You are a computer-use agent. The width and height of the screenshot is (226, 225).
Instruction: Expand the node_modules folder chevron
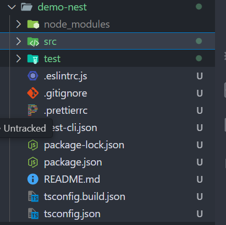pyautogui.click(x=19, y=24)
